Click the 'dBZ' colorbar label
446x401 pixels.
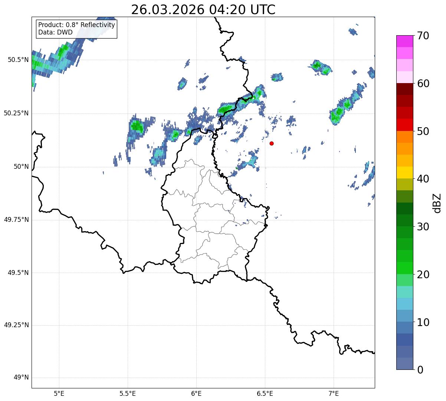pyautogui.click(x=437, y=203)
